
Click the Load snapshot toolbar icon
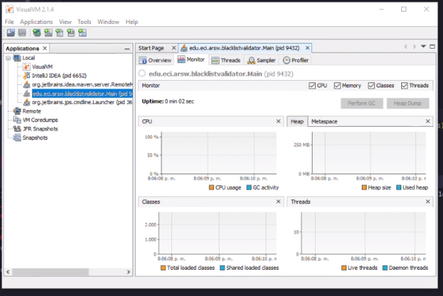11,33
